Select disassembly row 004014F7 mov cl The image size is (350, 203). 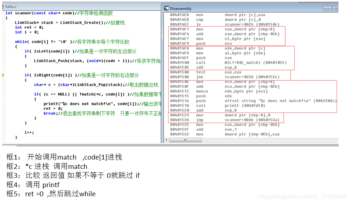pos(218,38)
